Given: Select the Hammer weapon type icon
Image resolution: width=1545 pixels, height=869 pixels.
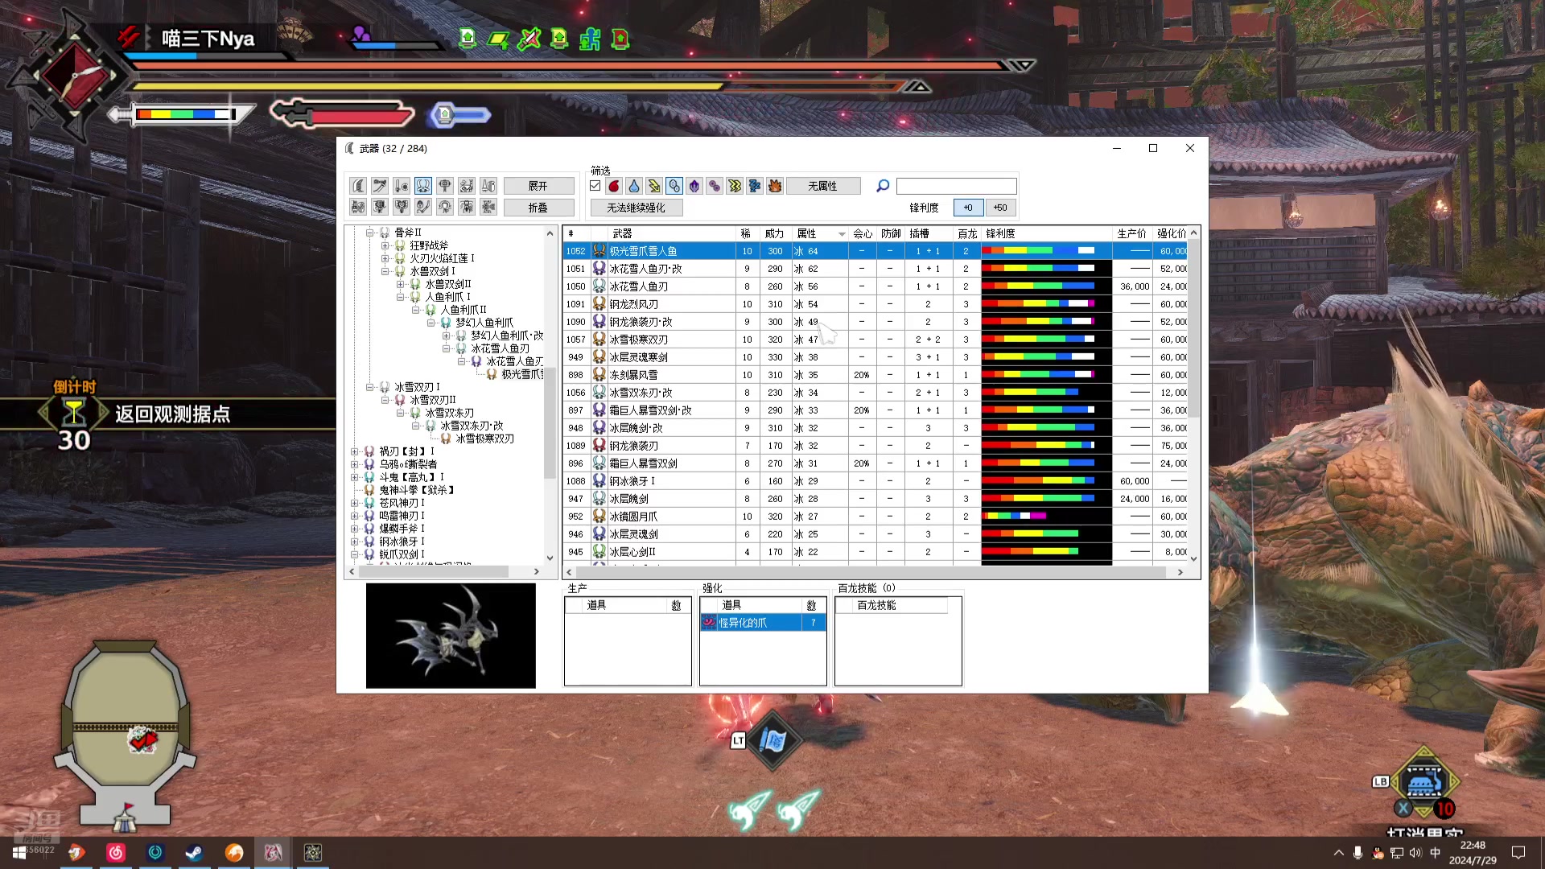Looking at the screenshot, I should (445, 186).
